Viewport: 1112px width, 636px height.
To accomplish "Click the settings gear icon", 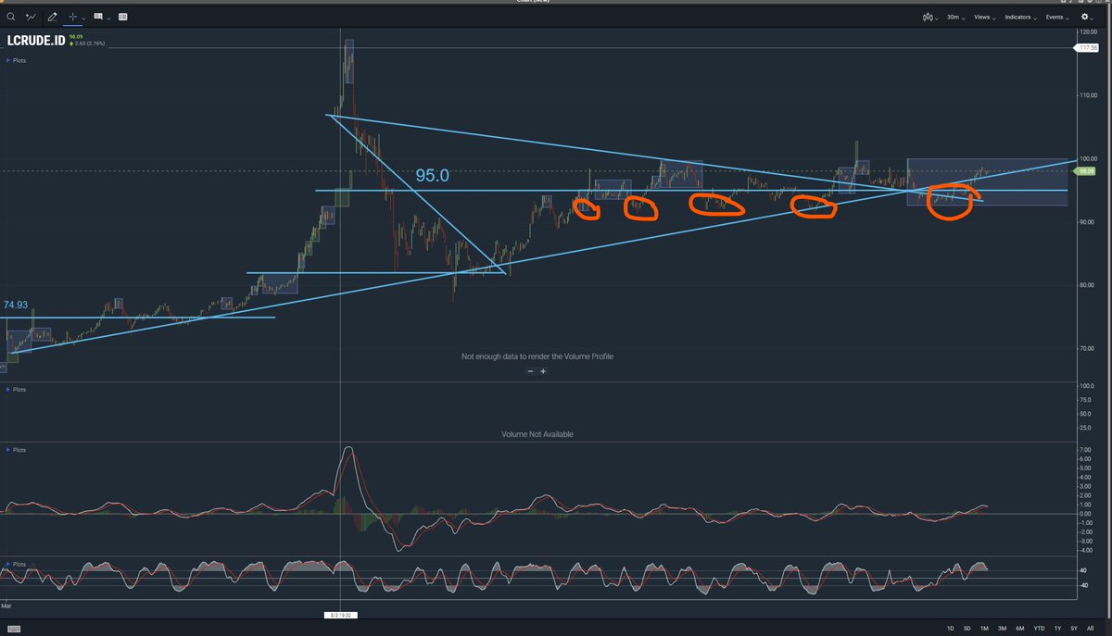I will pyautogui.click(x=1086, y=17).
